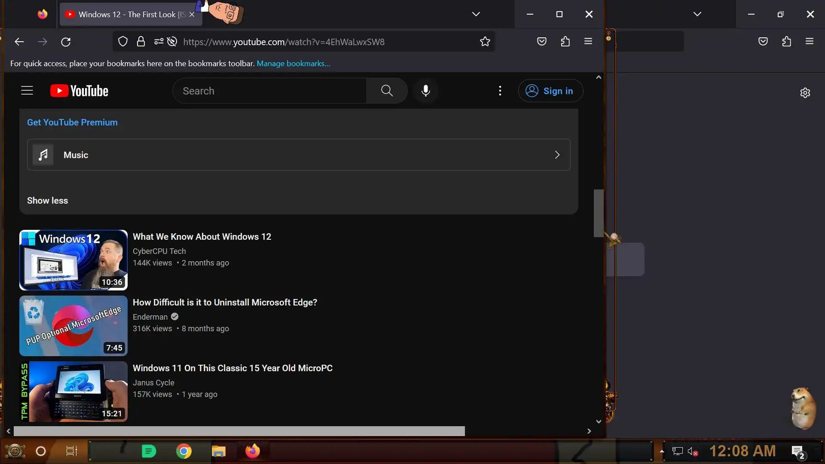Open YouTube settings three-dot menu
This screenshot has width=825, height=464.
(500, 91)
